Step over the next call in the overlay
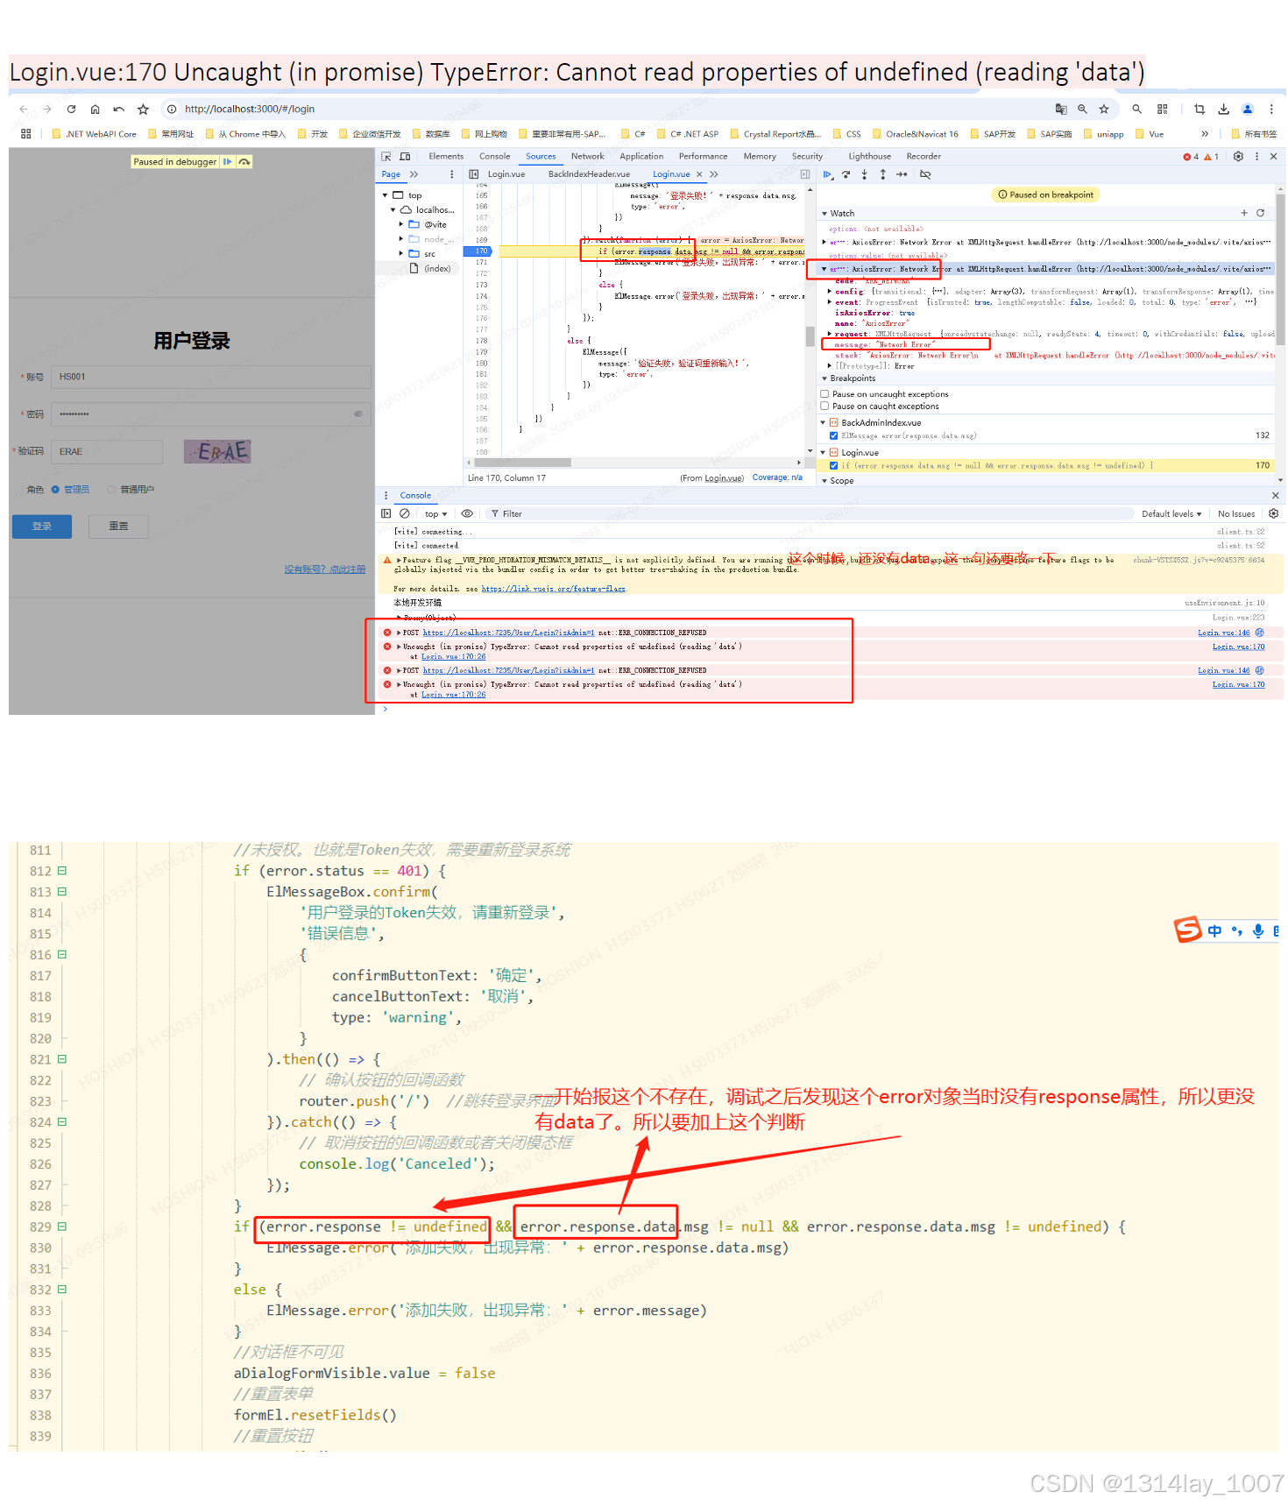The height and width of the screenshot is (1506, 1288). click(244, 162)
